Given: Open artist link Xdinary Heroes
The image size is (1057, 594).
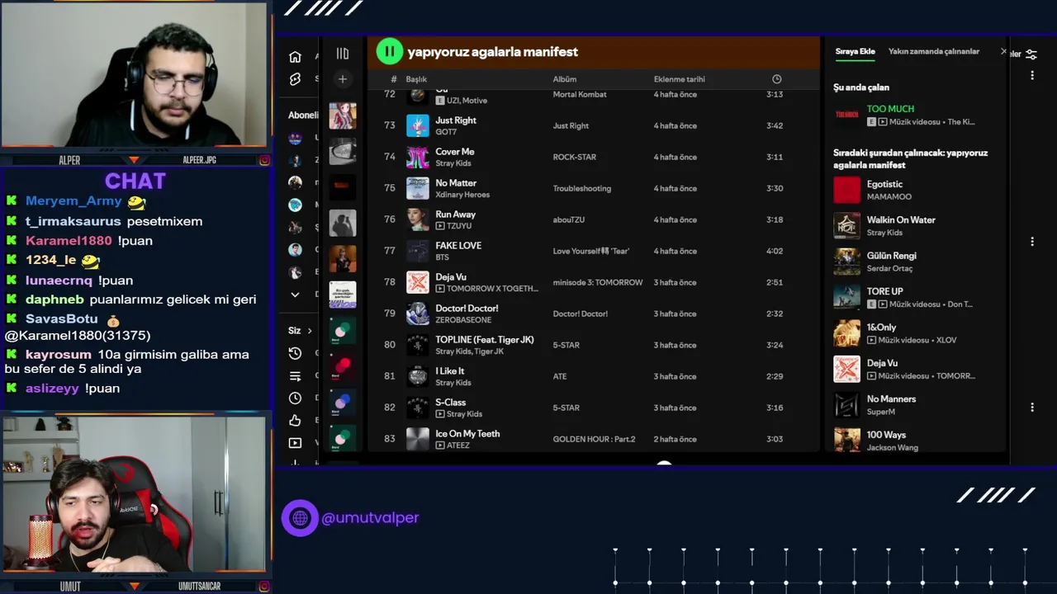Looking at the screenshot, I should point(462,195).
